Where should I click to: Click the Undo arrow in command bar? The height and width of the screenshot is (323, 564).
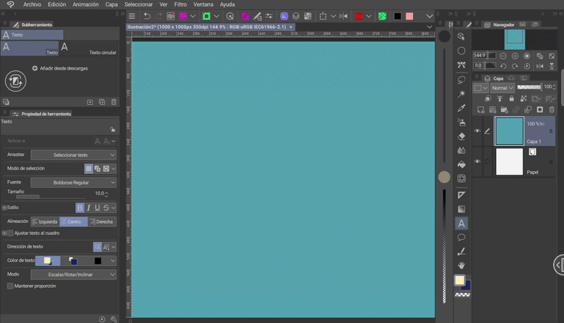tap(147, 16)
